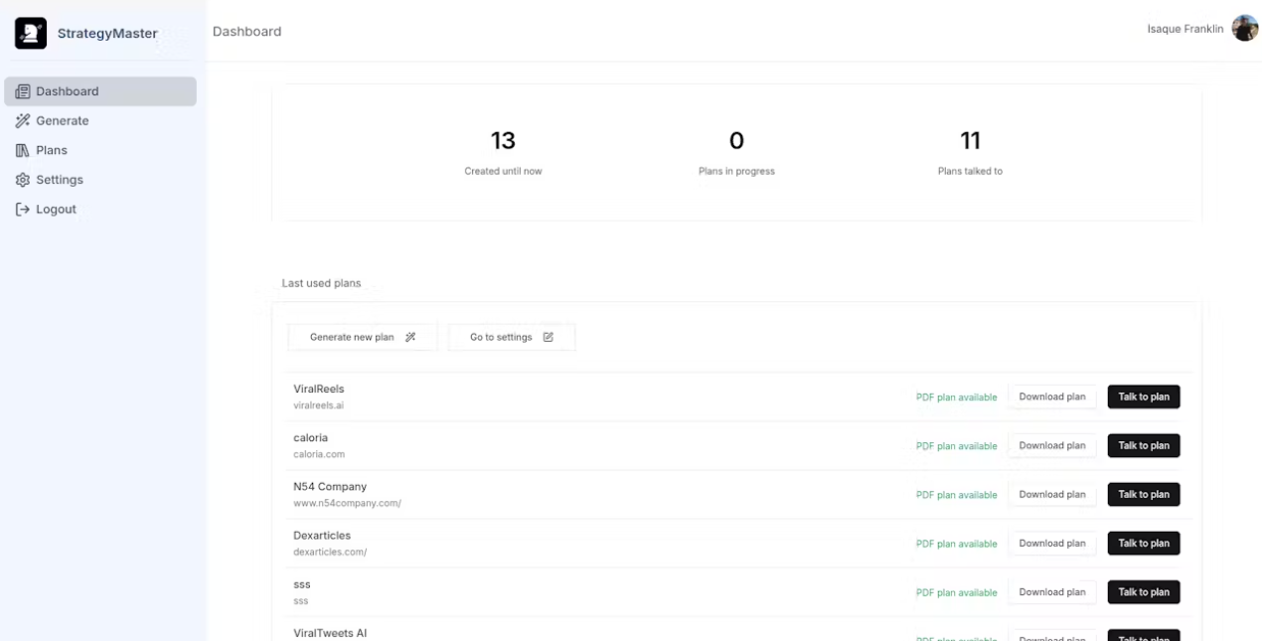The height and width of the screenshot is (641, 1262).
Task: Talk to plan for Dexarticles
Action: point(1144,543)
